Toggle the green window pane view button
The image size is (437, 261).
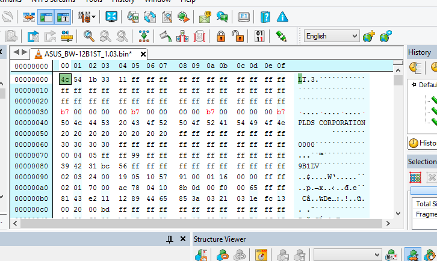tap(46, 17)
